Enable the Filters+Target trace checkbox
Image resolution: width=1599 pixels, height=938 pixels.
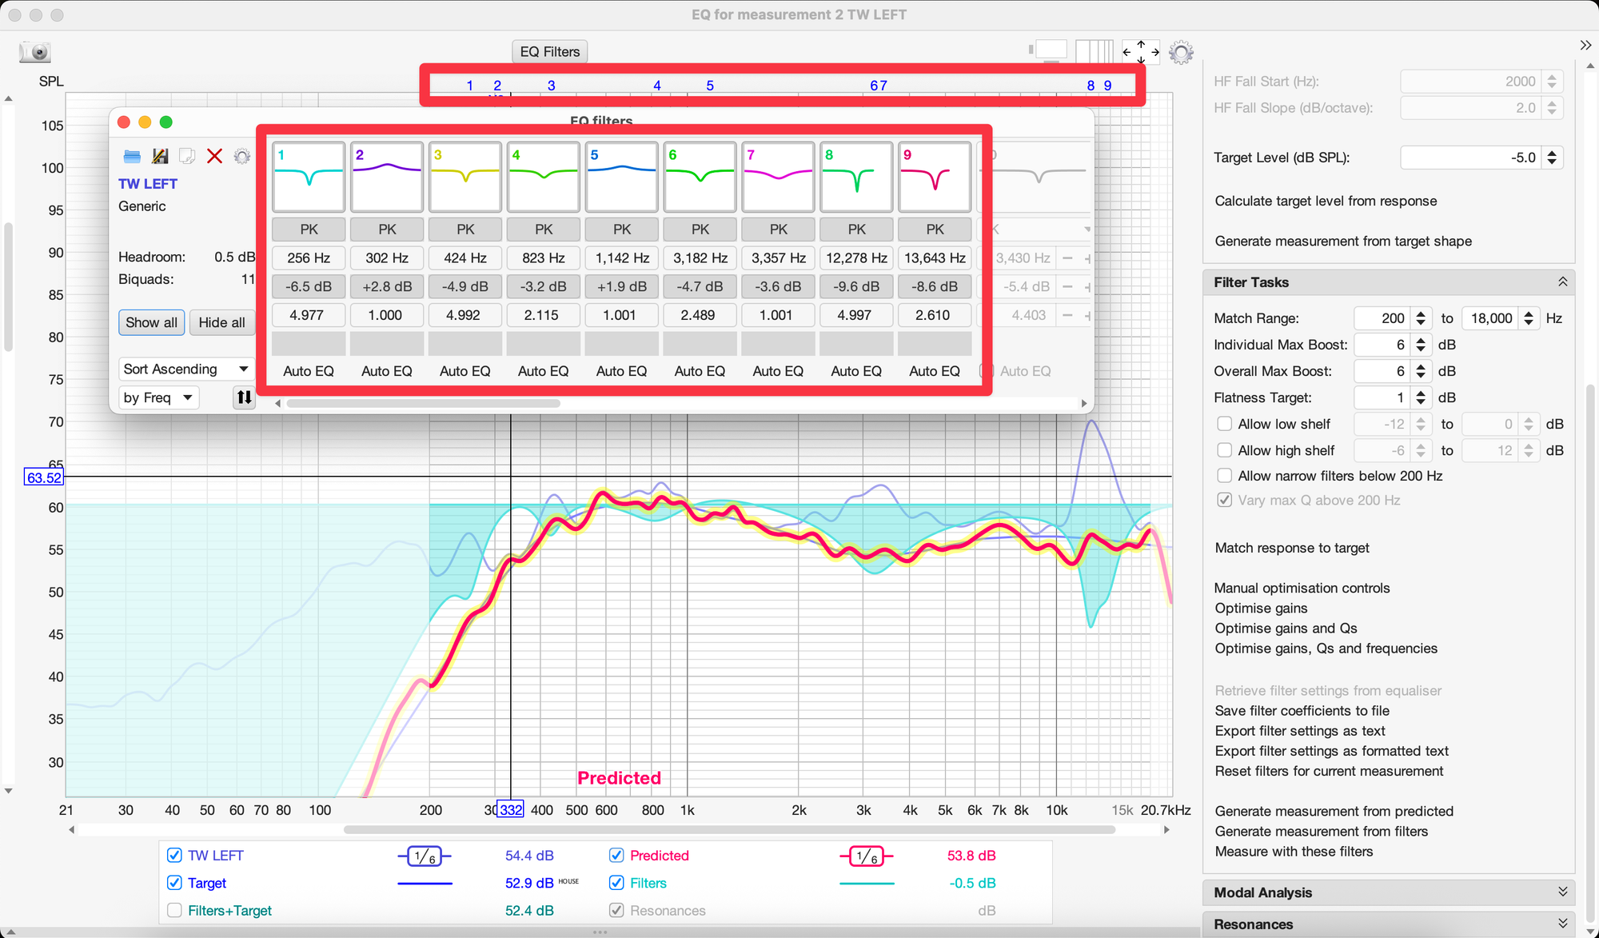pos(174,910)
